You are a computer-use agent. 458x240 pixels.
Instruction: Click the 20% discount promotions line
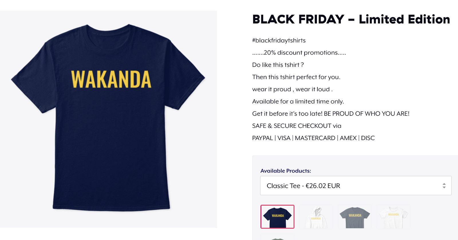[299, 53]
